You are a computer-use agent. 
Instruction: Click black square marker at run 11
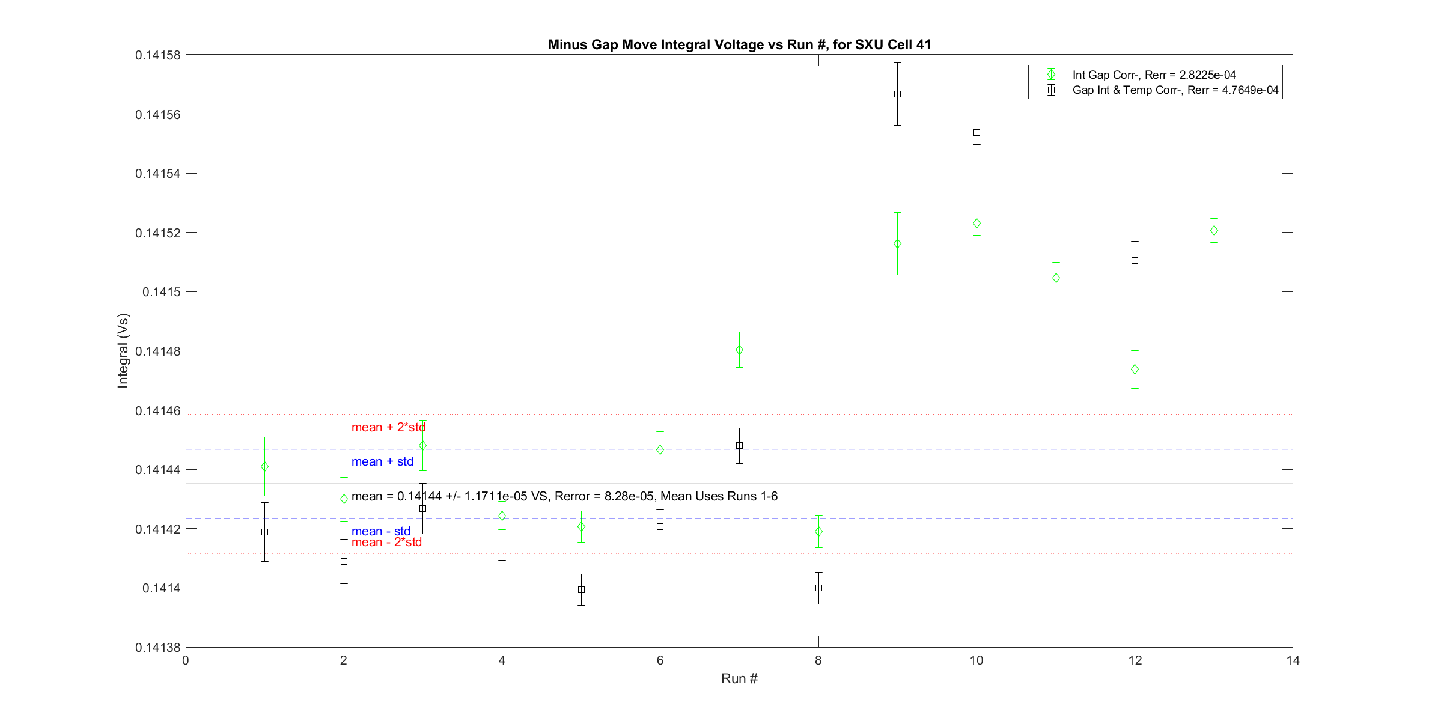pyautogui.click(x=1056, y=190)
